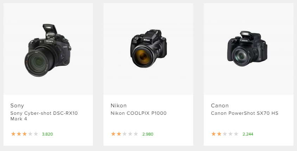Open the 2.980 Nikon rating score
297x151 pixels.
point(148,134)
